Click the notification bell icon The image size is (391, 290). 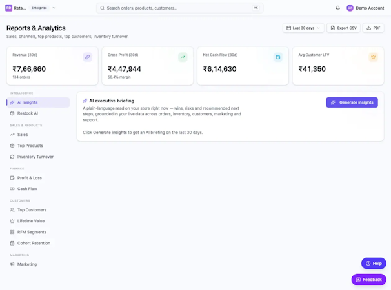(337, 8)
